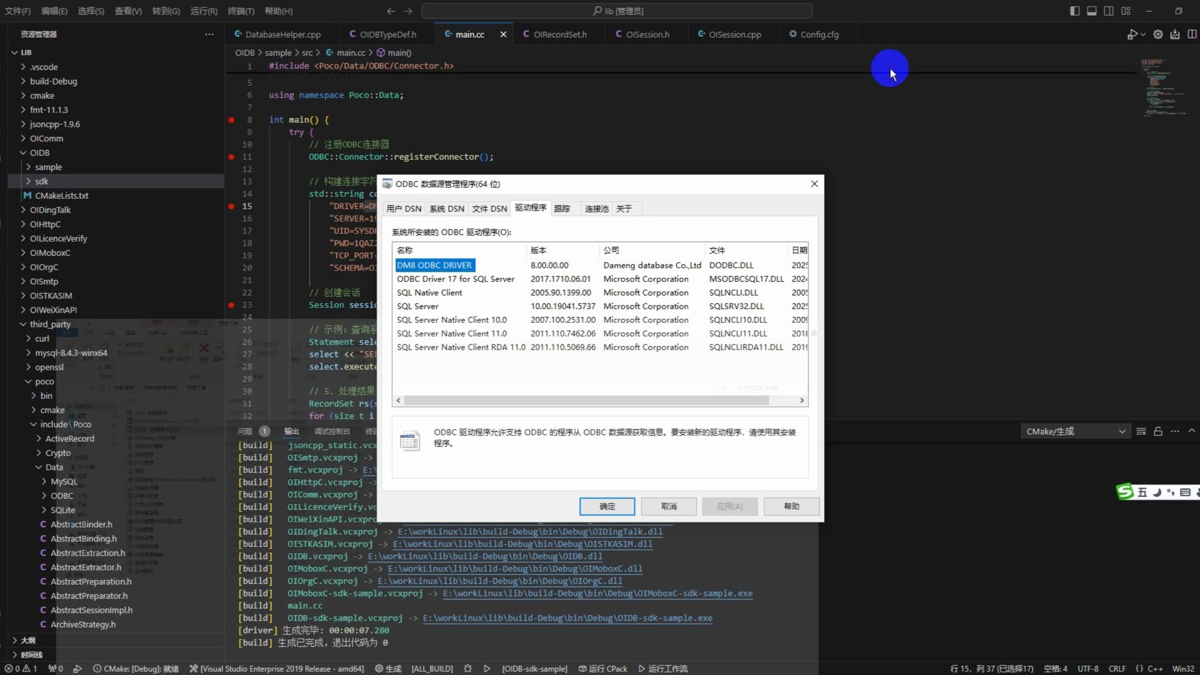Viewport: 1200px width, 675px height.
Task: Click '确定' button in ODBC dialog
Action: pyautogui.click(x=607, y=506)
